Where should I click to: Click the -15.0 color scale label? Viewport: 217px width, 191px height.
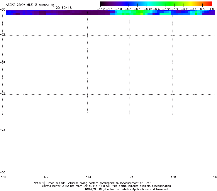click(x=101, y=9)
